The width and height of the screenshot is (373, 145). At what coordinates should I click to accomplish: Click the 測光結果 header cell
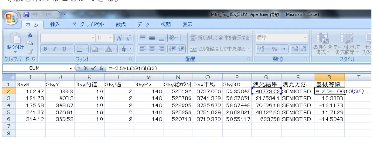tap(267, 85)
